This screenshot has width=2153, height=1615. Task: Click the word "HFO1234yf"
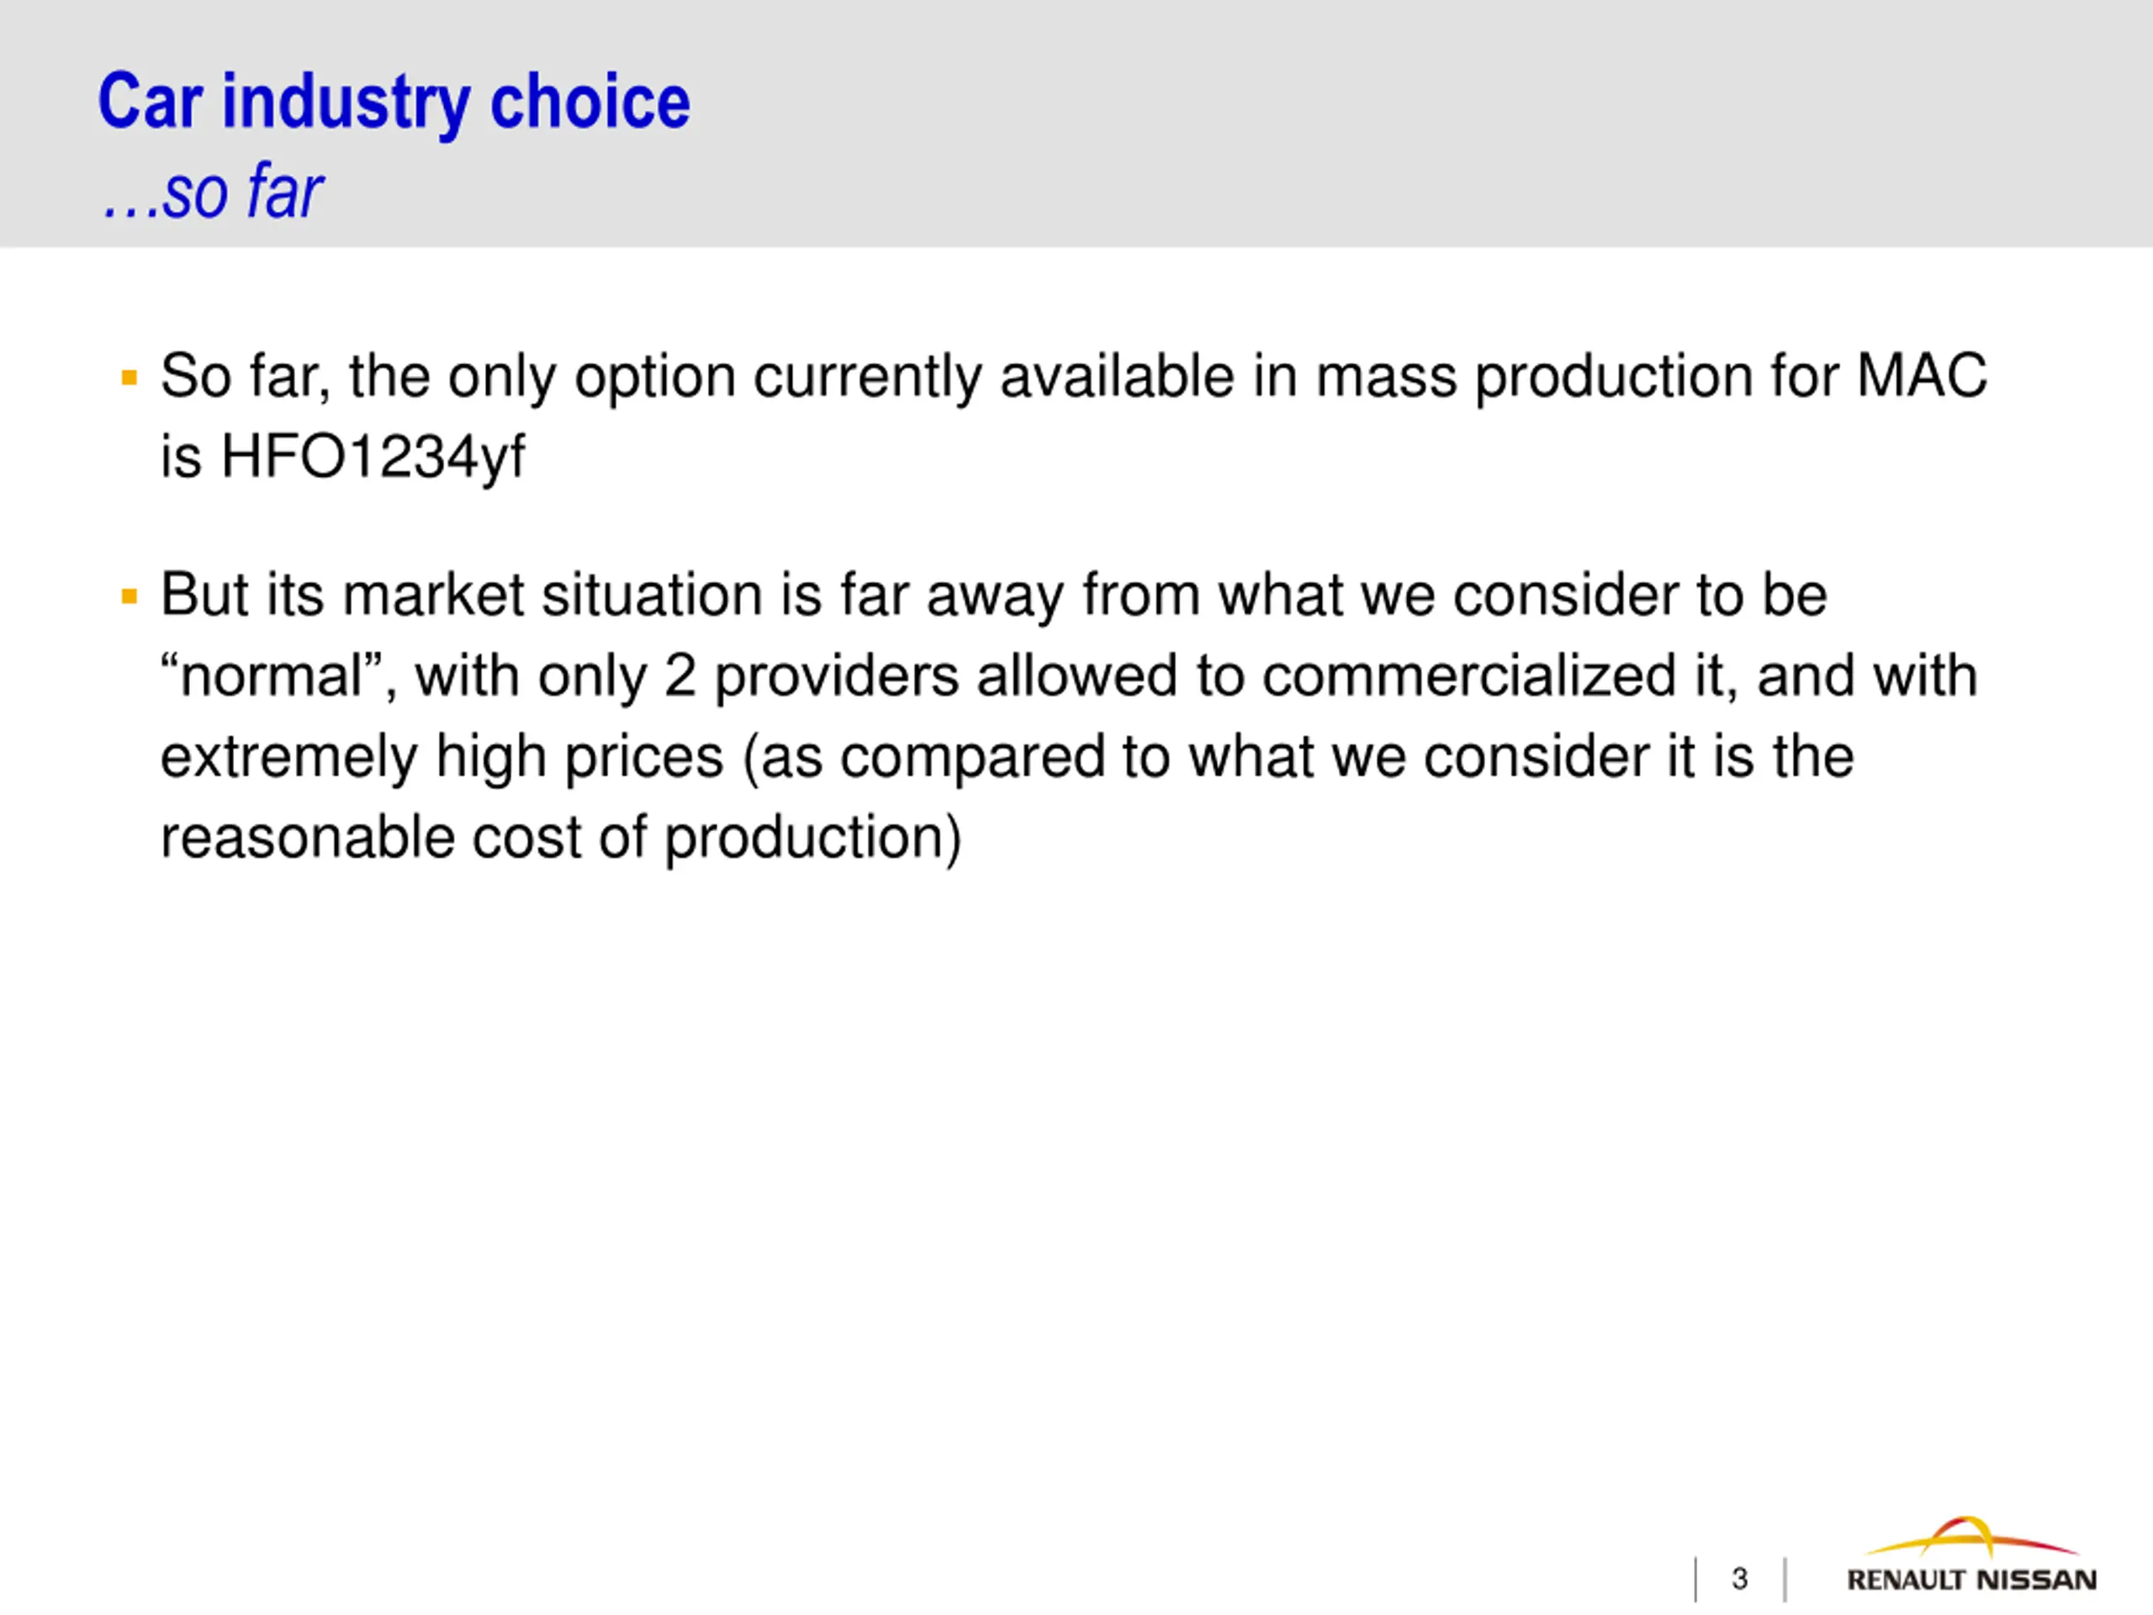pos(373,458)
